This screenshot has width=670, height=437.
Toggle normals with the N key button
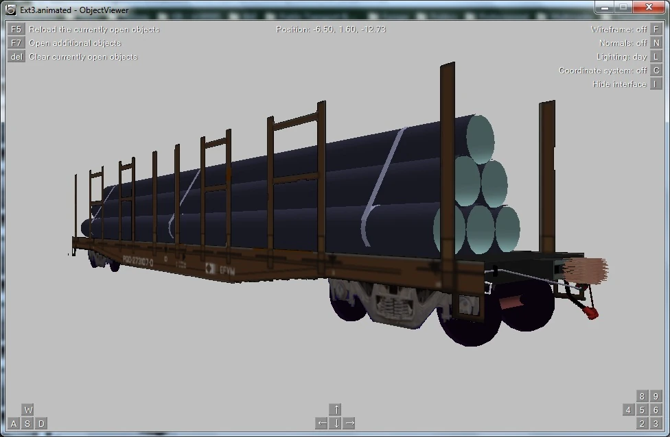pyautogui.click(x=656, y=43)
